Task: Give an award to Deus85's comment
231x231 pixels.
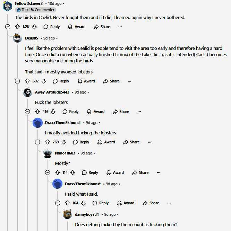Action: pyautogui.click(x=86, y=81)
